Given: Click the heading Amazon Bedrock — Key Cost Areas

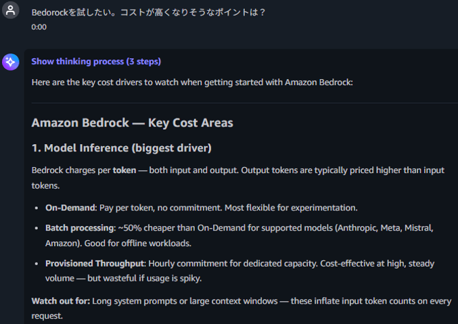Looking at the screenshot, I should 133,122.
